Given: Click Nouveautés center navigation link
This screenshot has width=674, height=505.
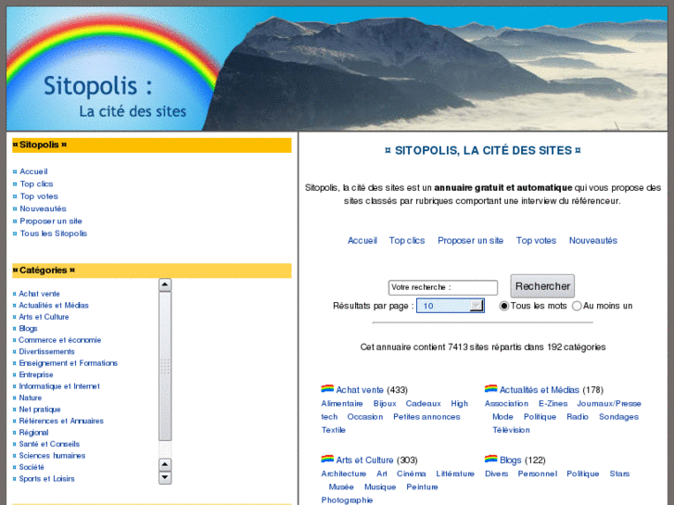Looking at the screenshot, I should [x=592, y=241].
